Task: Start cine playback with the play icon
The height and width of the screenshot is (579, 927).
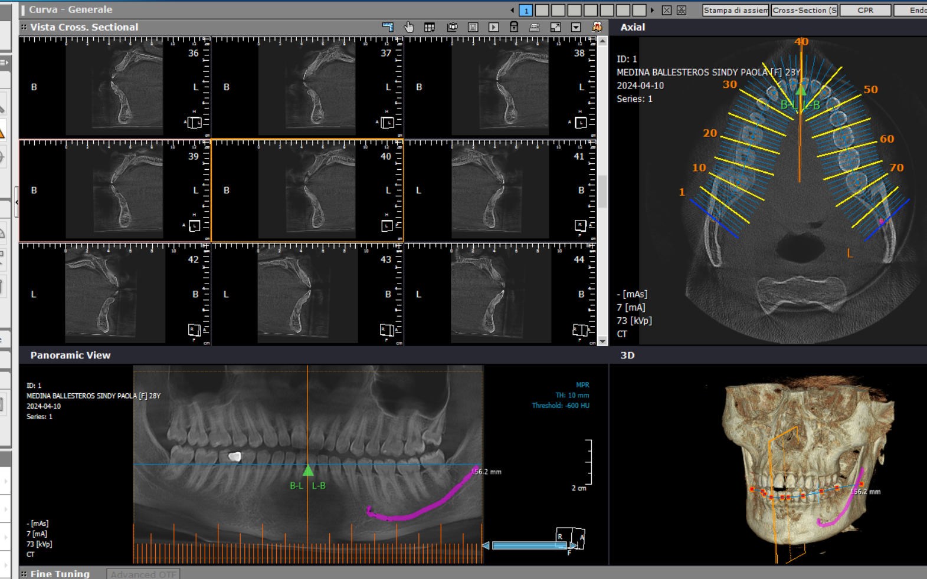Action: (494, 27)
